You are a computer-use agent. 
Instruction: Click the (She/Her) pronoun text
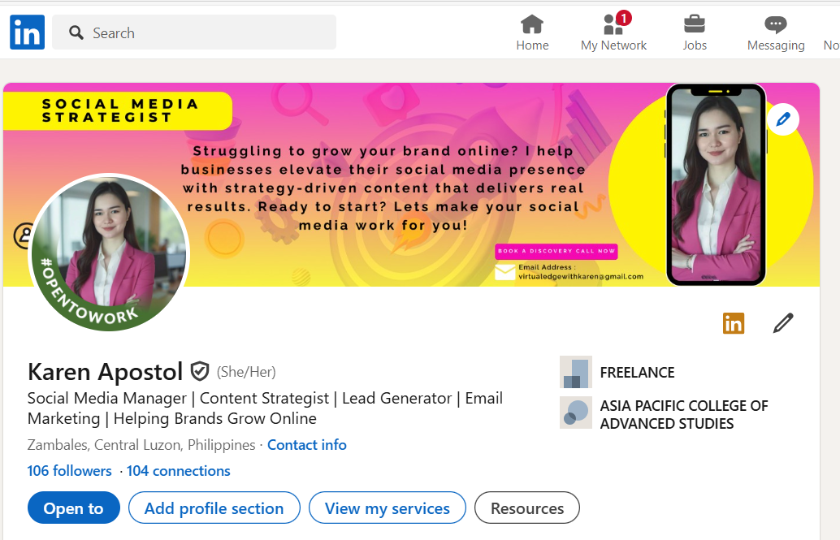(x=246, y=372)
